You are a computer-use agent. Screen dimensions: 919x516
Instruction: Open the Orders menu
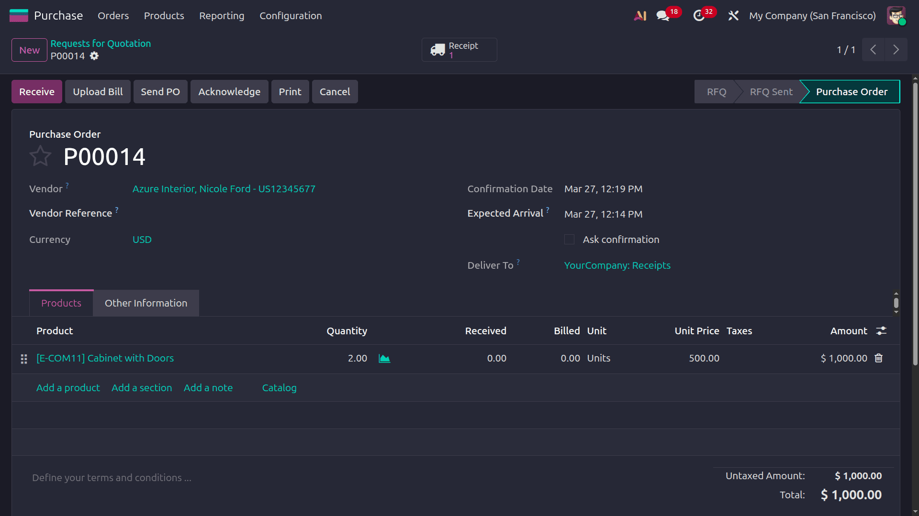tap(113, 15)
